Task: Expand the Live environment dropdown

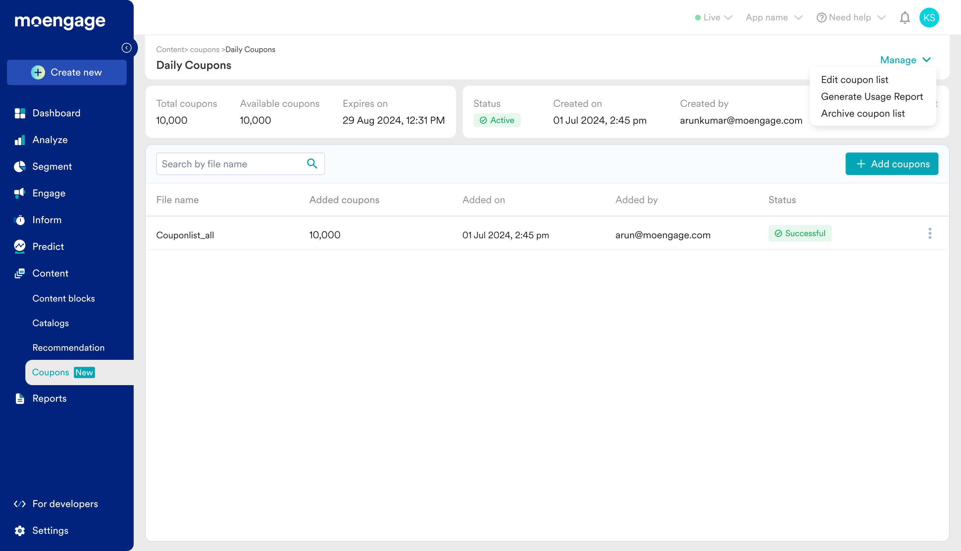Action: [714, 18]
